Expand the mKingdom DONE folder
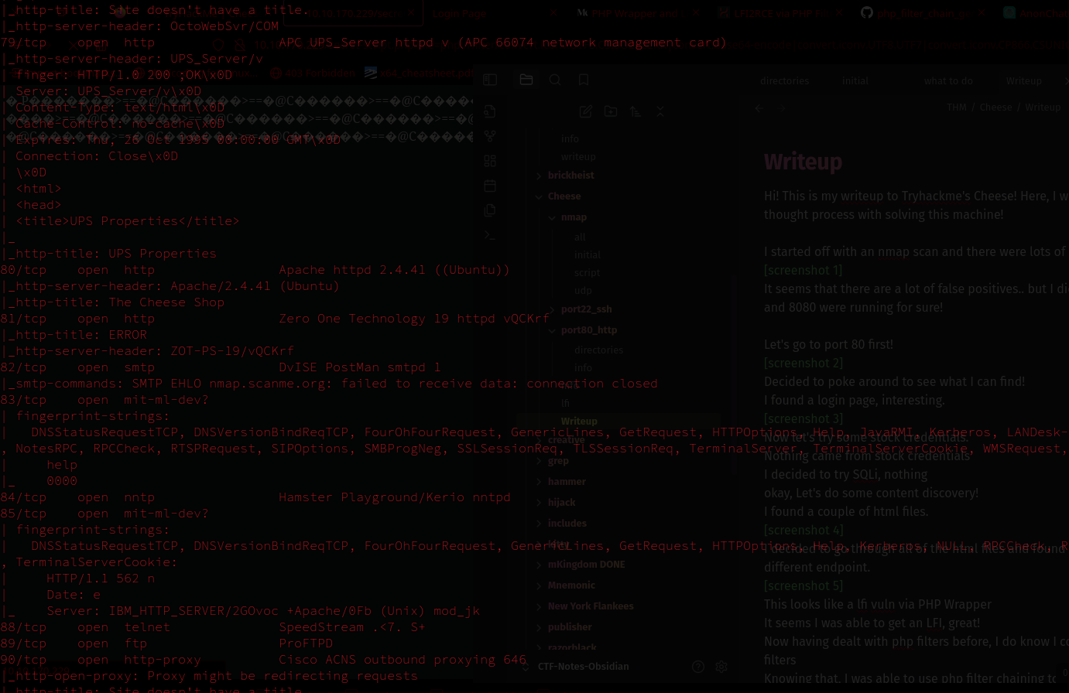The width and height of the screenshot is (1069, 693). pyautogui.click(x=540, y=565)
